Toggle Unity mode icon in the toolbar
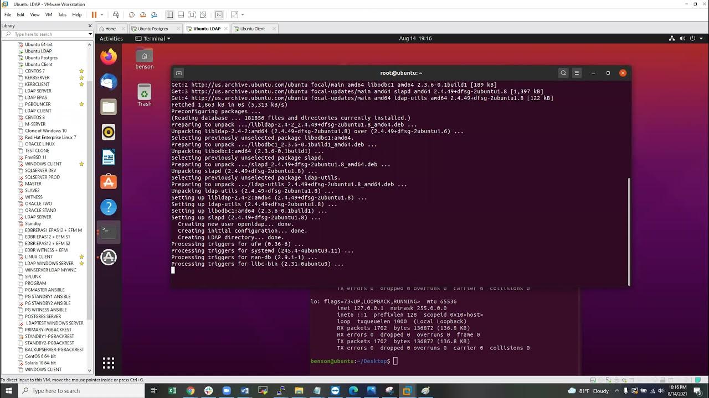Screen dimensions: 709x398 (x=203, y=14)
